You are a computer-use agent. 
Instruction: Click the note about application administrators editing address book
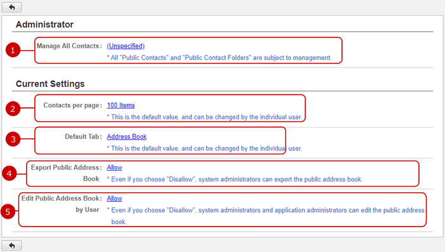(266, 216)
